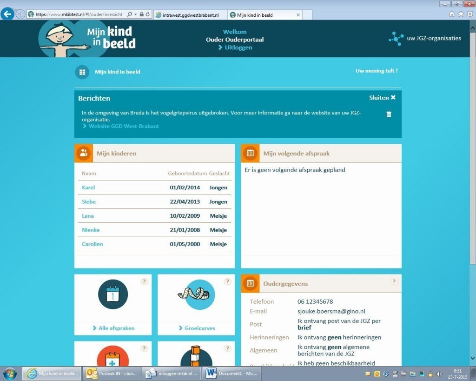The height and width of the screenshot is (381, 476).
Task: Open child Carolien's record
Action: pyautogui.click(x=93, y=244)
